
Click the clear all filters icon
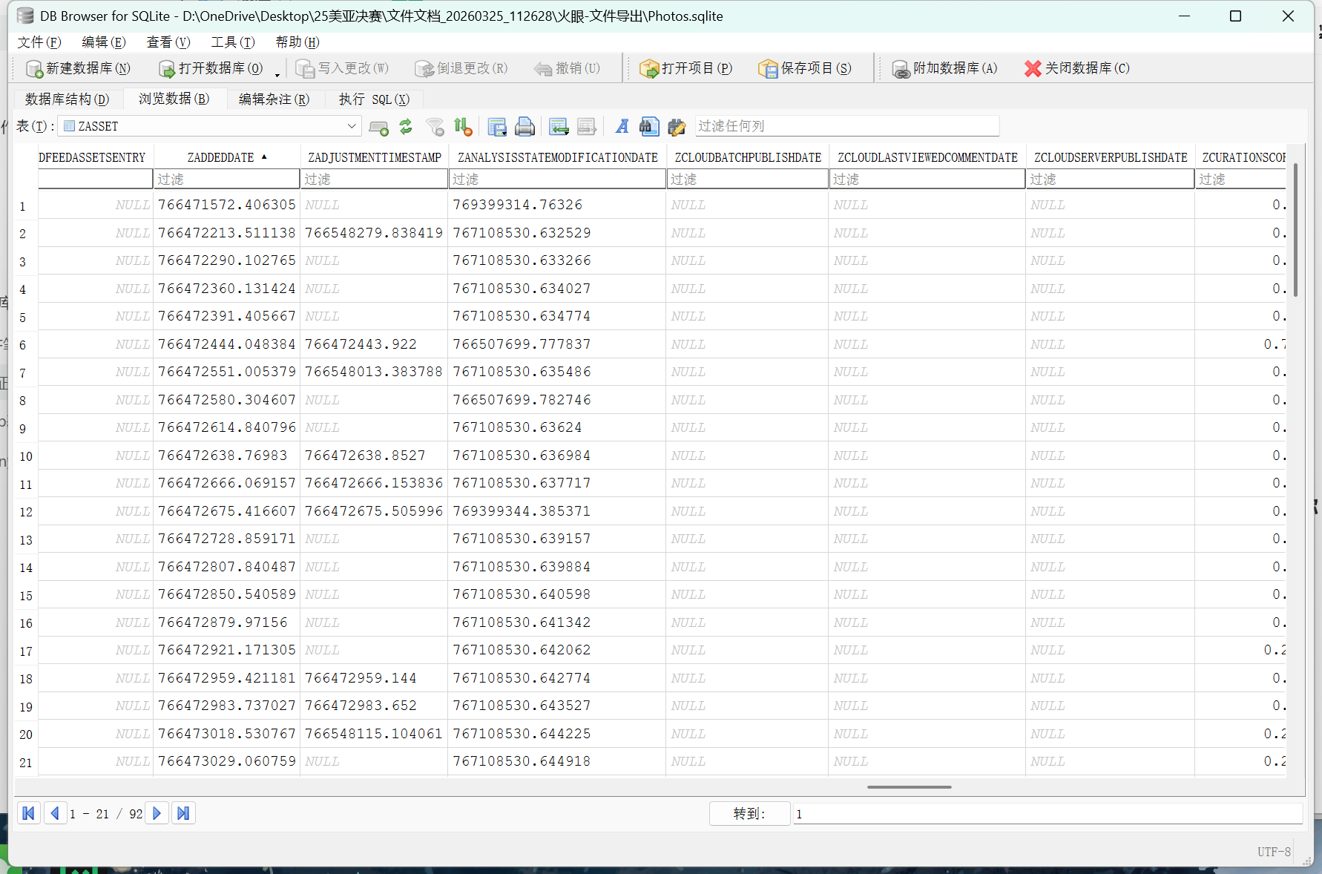[x=435, y=127]
